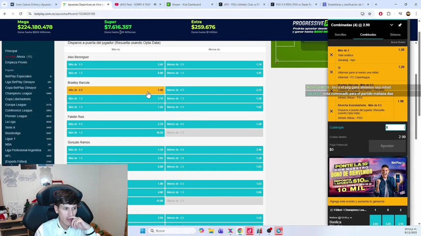Screen dimensions: 421x236
Task: Open a new browser tab
Action: [376, 5]
